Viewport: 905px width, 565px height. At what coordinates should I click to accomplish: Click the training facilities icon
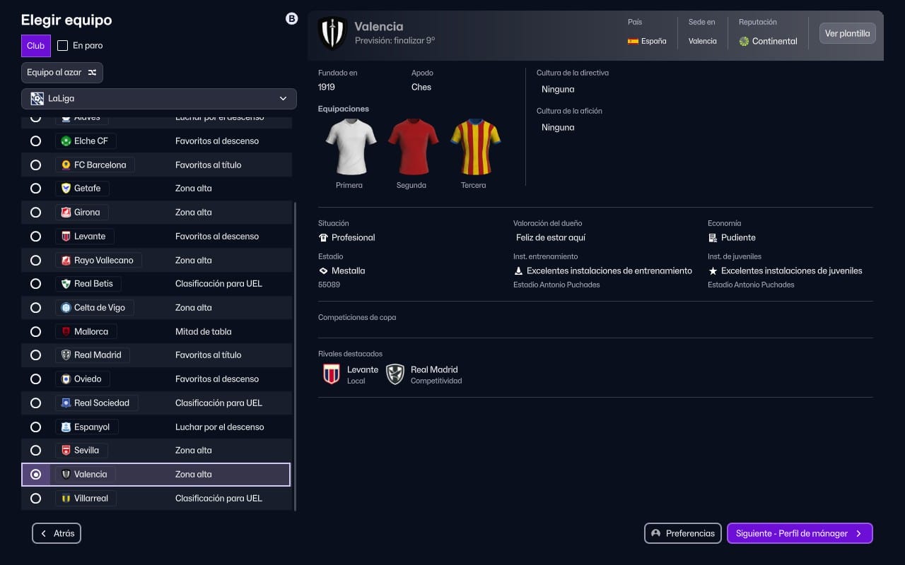point(518,270)
